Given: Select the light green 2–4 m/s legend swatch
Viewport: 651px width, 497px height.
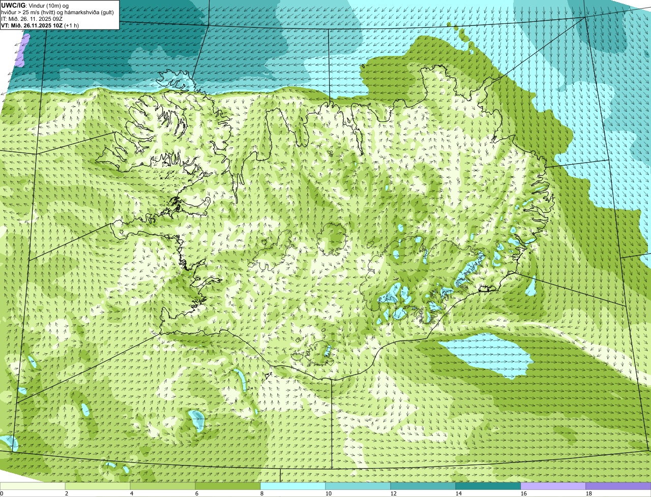Looking at the screenshot, I should (x=98, y=486).
